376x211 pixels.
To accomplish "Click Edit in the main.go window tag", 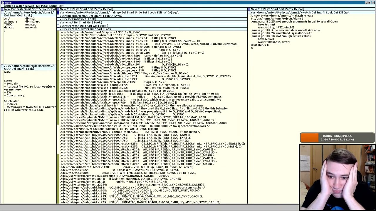I will (159, 13).
